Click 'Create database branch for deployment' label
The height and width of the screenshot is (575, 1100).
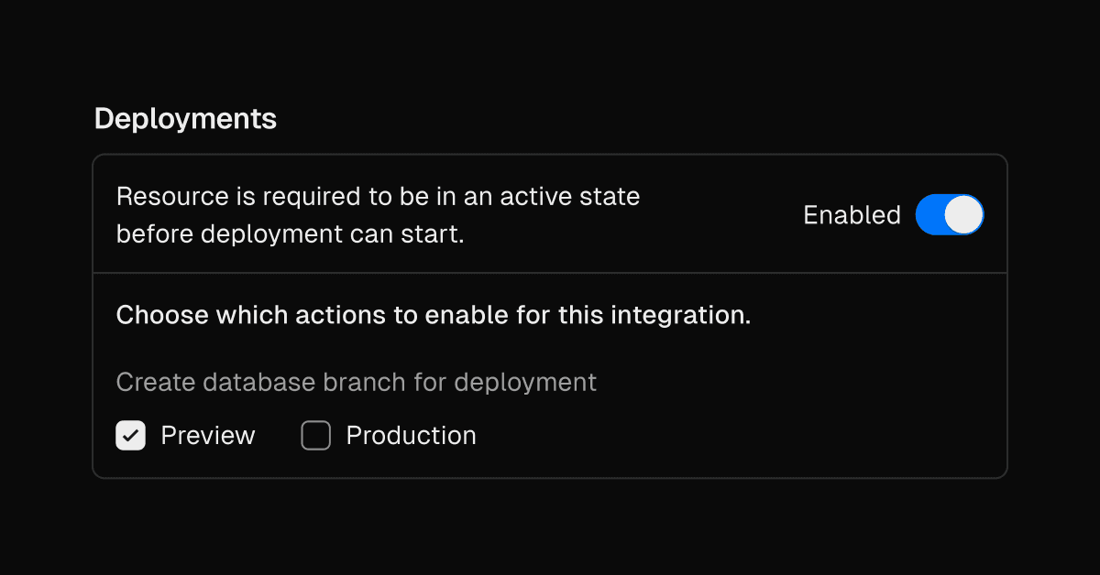pos(357,382)
